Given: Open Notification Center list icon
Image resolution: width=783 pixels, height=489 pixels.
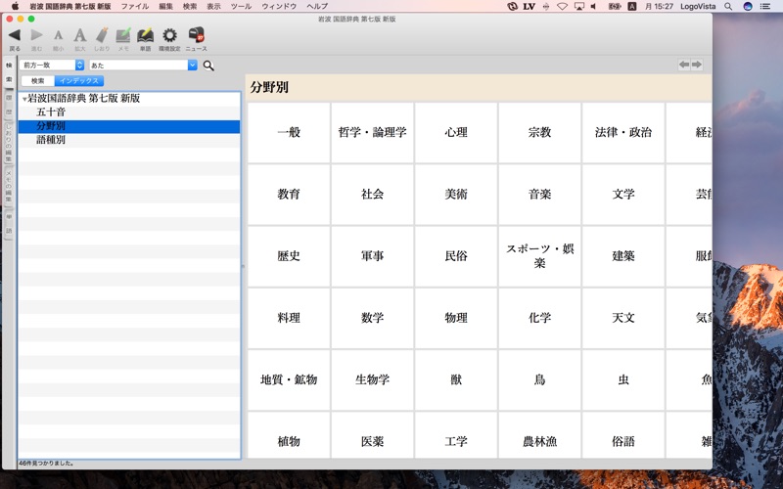Looking at the screenshot, I should coord(765,7).
